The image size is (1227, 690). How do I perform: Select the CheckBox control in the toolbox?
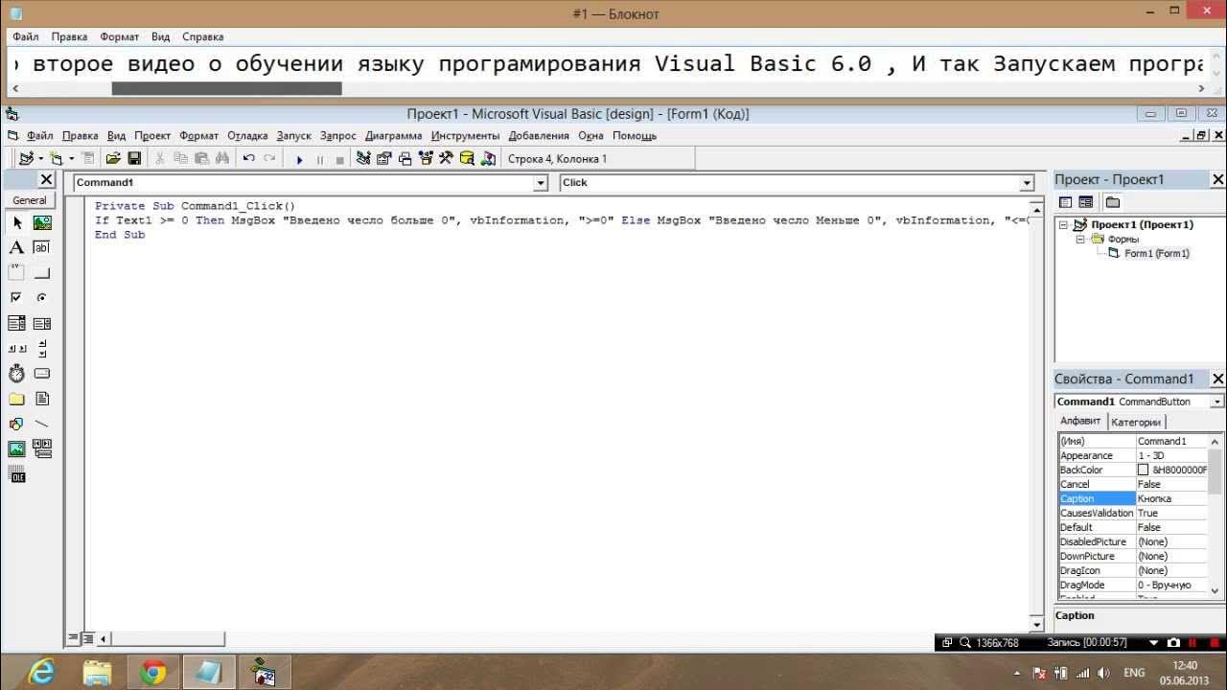[x=17, y=298]
